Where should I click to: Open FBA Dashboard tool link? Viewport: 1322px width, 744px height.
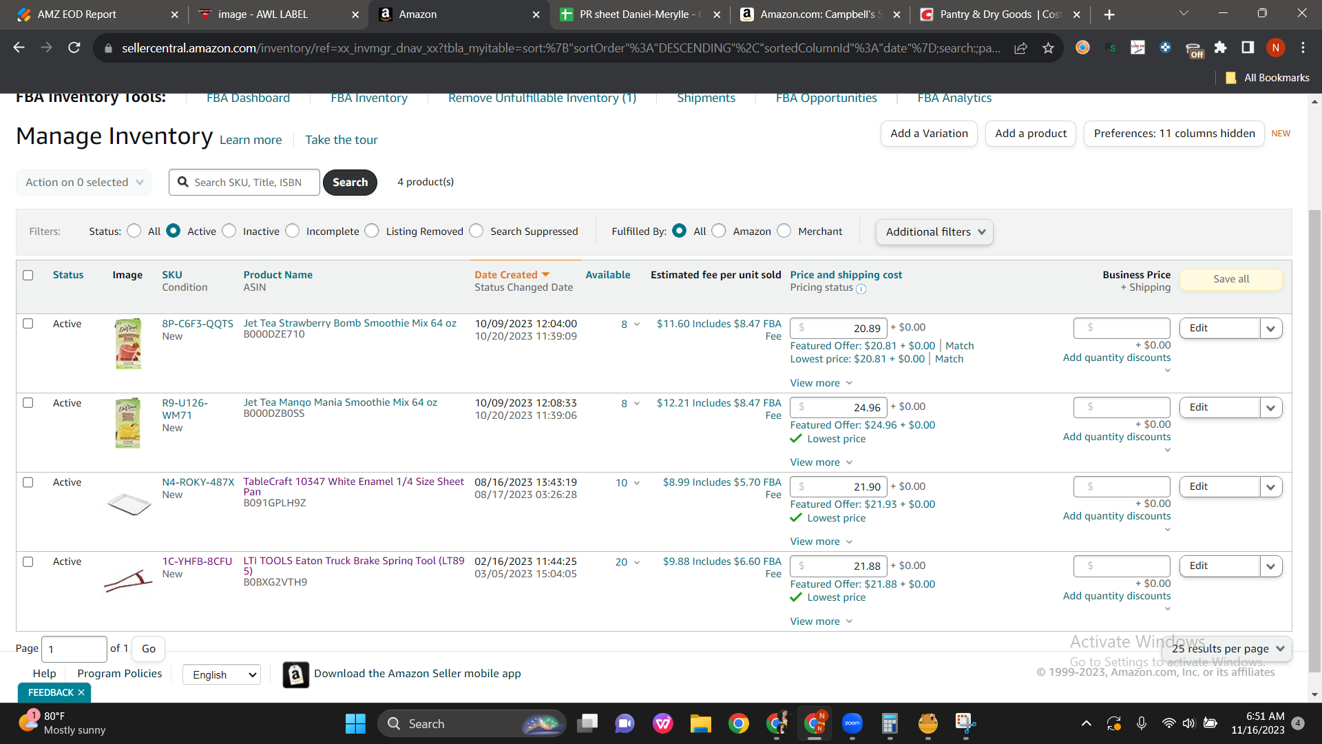tap(248, 99)
